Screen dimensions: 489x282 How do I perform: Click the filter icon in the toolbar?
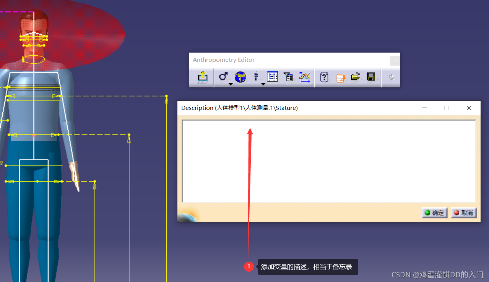[288, 77]
